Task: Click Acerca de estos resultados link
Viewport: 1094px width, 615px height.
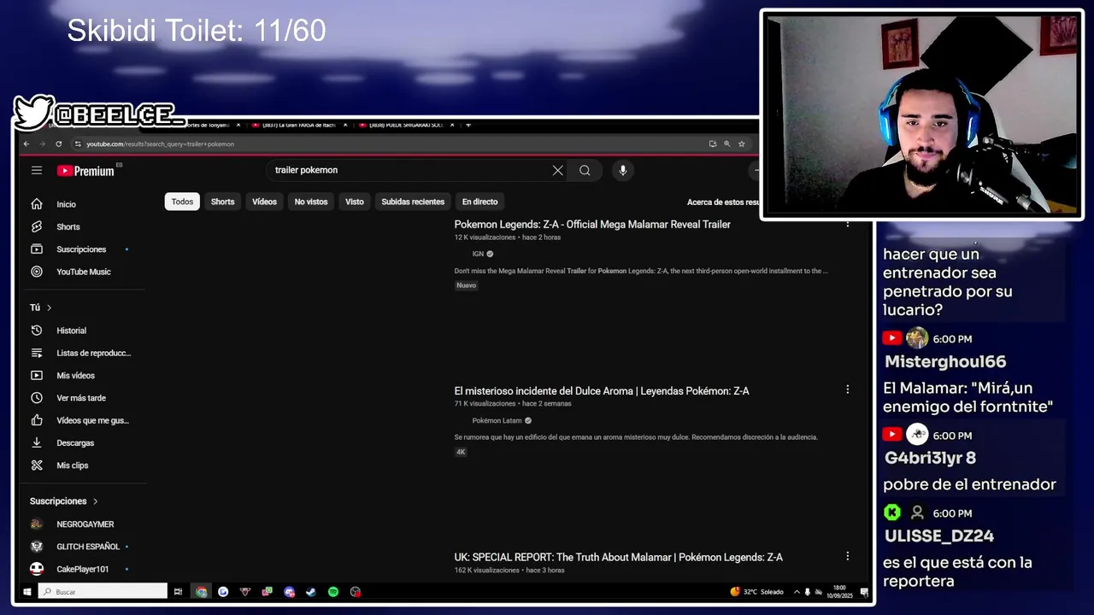Action: (723, 202)
